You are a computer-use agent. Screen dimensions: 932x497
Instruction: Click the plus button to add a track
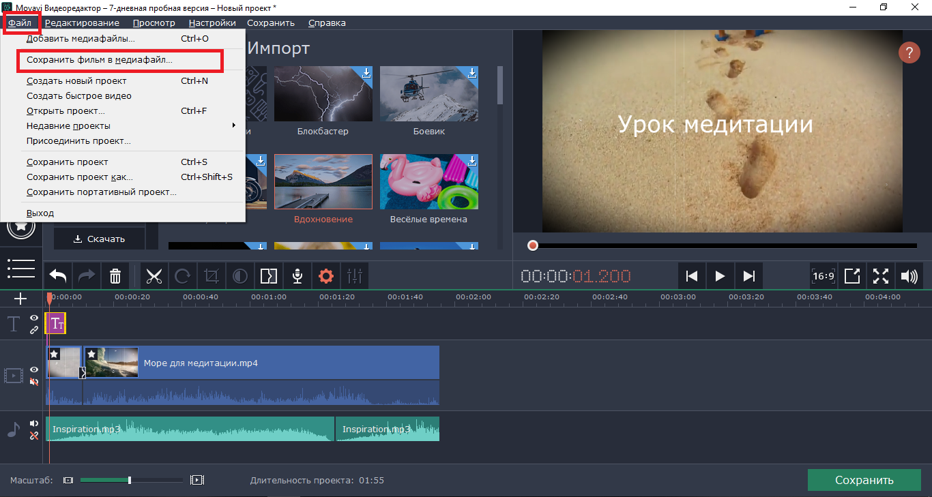pyautogui.click(x=20, y=299)
